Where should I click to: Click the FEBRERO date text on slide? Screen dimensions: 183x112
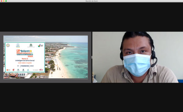[25, 66]
